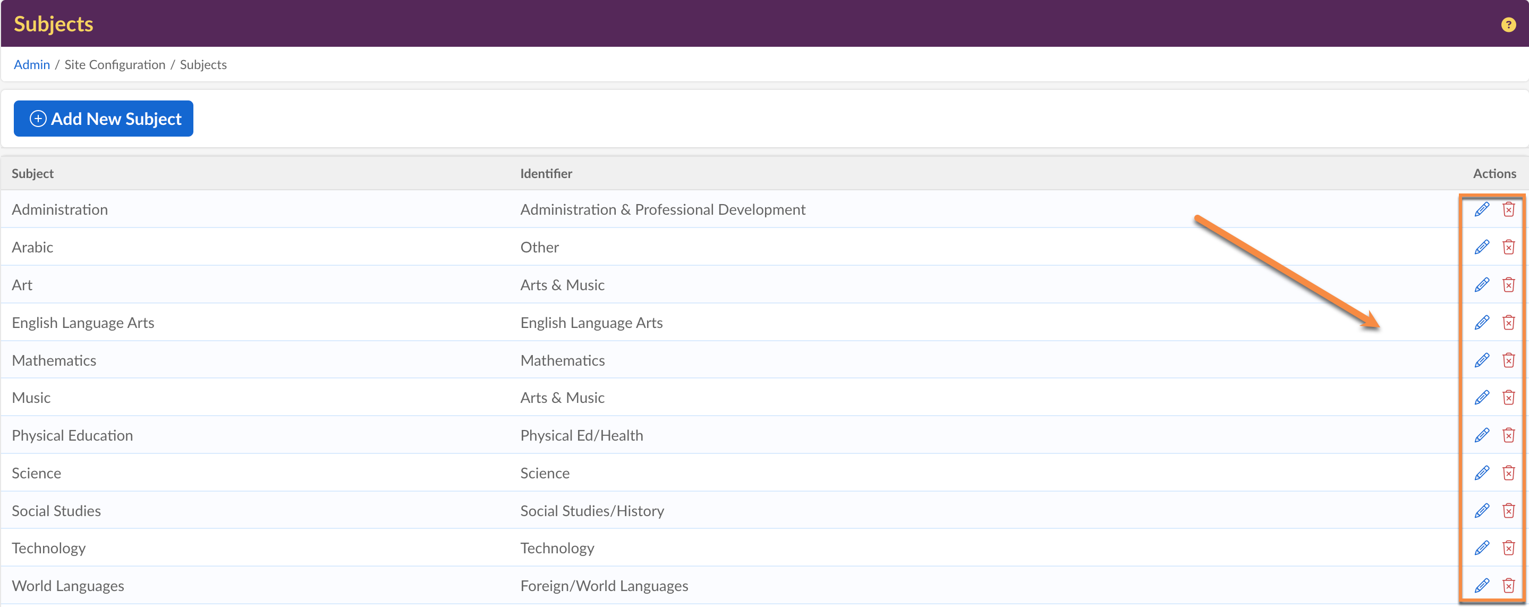
Task: Edit the Social Studies subject
Action: click(1482, 511)
